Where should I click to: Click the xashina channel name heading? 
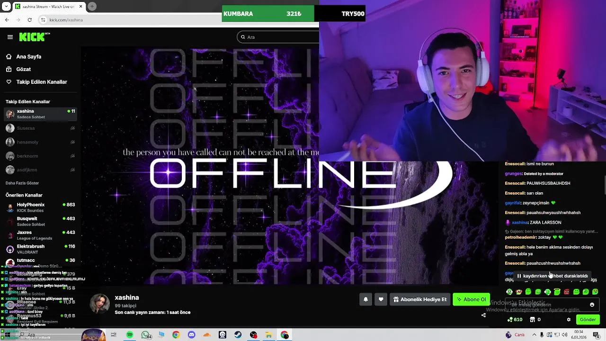127,297
